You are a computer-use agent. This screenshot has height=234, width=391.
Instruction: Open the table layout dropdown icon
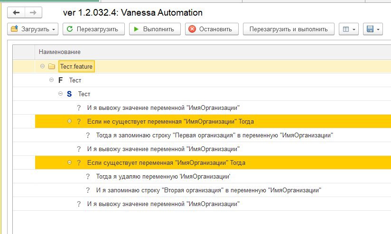[349, 29]
